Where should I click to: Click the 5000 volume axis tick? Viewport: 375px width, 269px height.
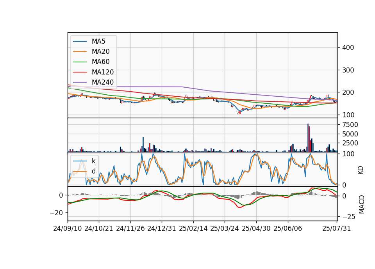click(x=350, y=134)
